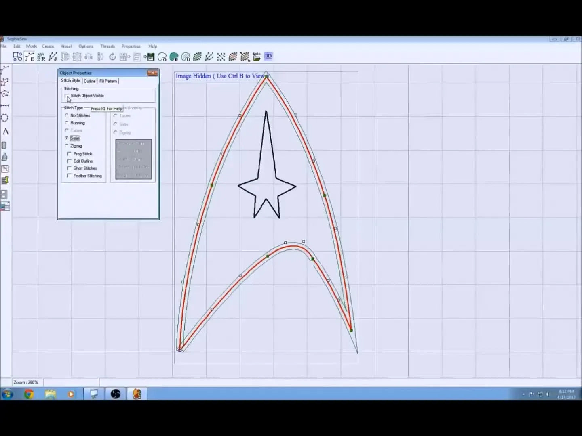Show filled render view icon marked R
The width and height of the screenshot is (582, 436).
[174, 57]
